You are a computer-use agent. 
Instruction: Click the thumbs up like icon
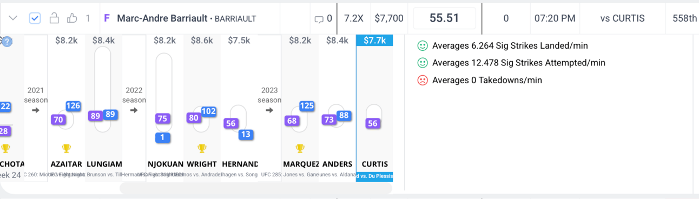click(72, 18)
